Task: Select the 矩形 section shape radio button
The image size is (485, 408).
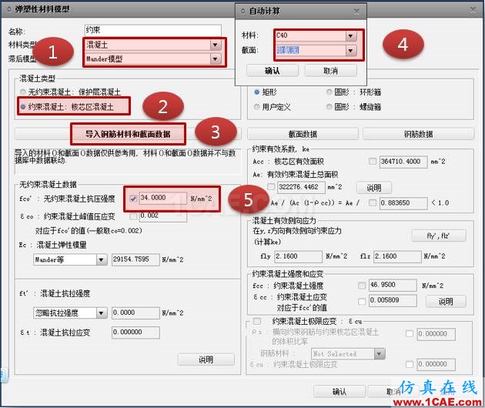Action: click(x=256, y=92)
